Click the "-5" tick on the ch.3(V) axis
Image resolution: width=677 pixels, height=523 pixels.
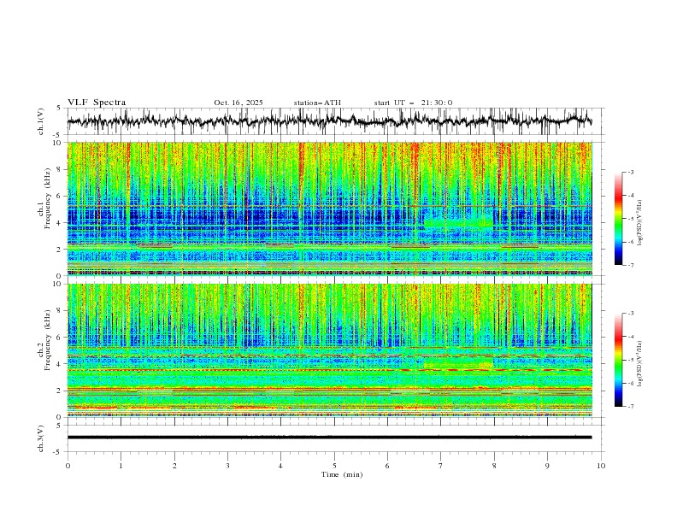58,452
